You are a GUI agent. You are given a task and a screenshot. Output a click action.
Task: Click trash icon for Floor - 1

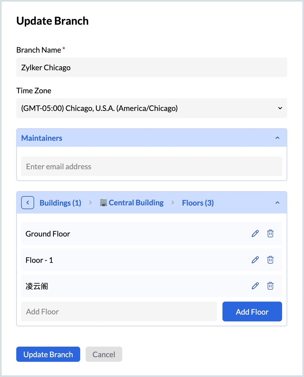coord(270,260)
